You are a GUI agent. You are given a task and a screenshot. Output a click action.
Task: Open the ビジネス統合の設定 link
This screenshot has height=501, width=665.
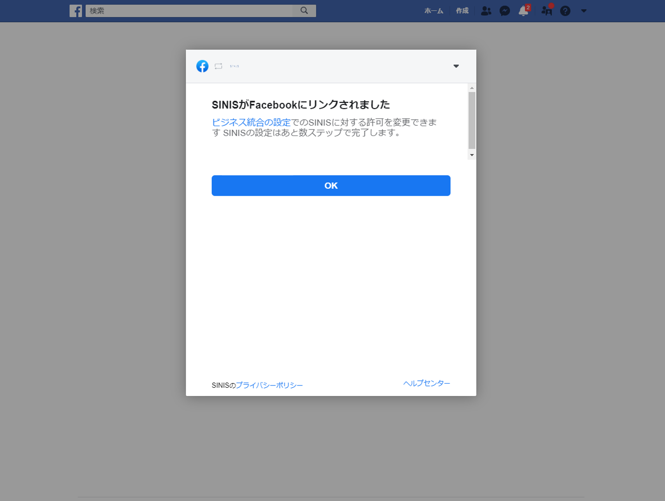coord(251,122)
